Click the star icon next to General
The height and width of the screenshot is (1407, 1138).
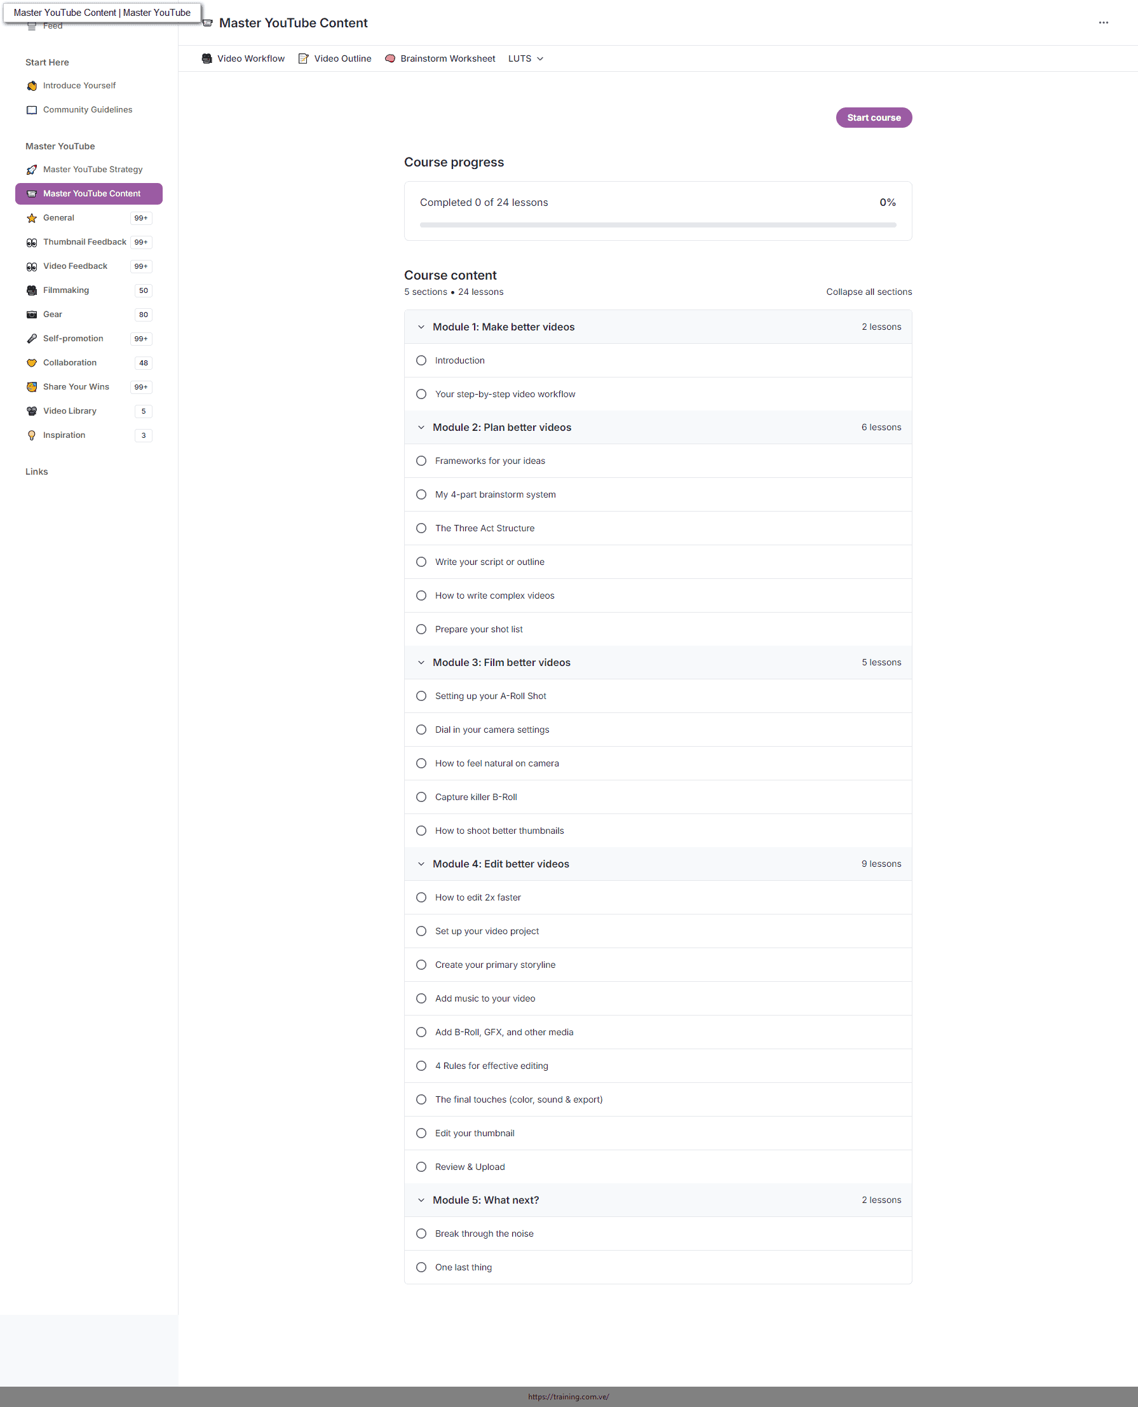pos(32,219)
